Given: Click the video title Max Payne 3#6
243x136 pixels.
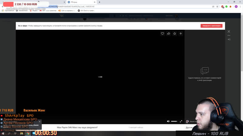Looking at the screenshot, I should (77, 128).
